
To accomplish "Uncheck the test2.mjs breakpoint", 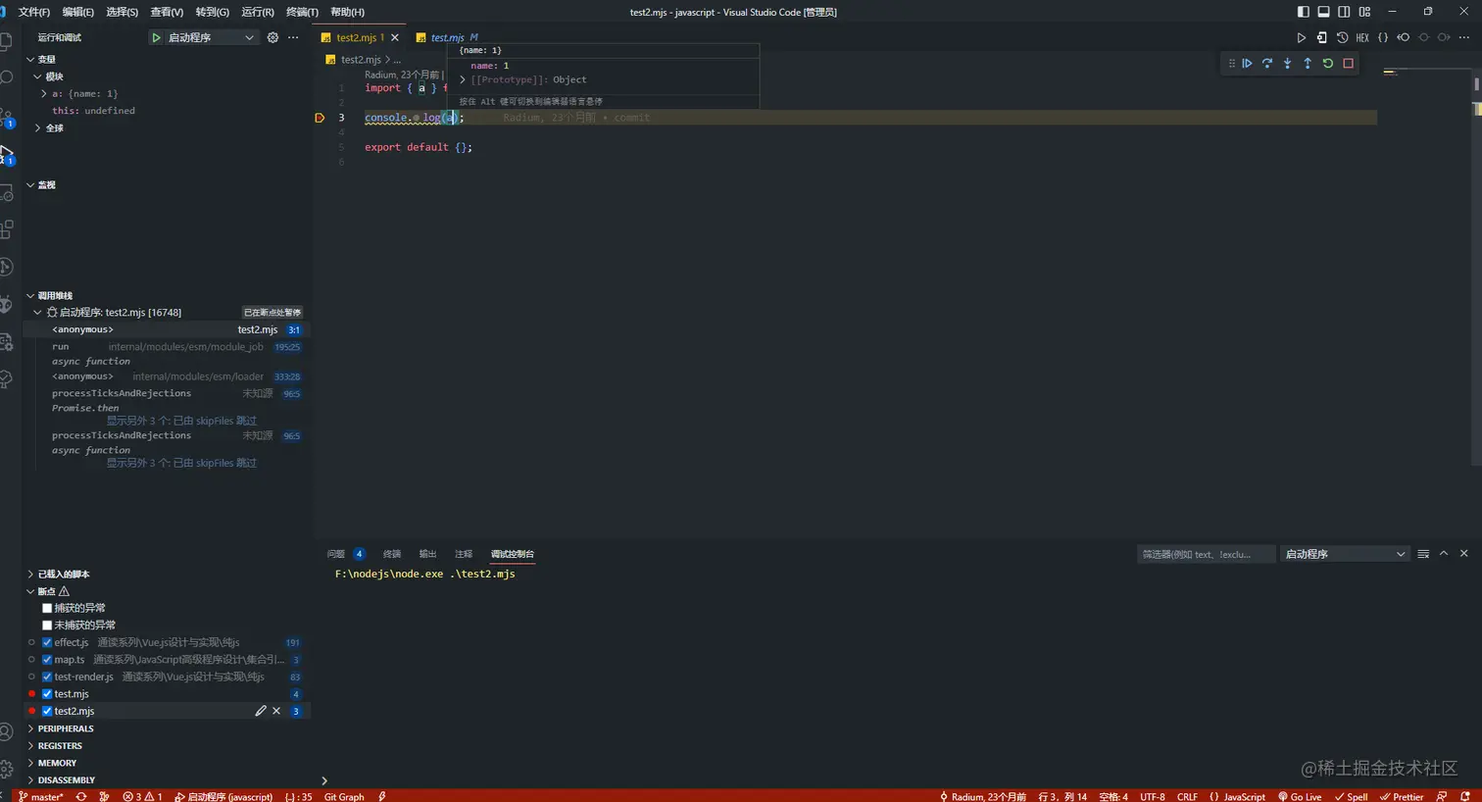I will [47, 711].
